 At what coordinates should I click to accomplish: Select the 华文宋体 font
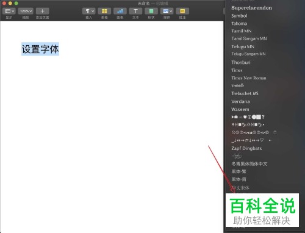240,188
